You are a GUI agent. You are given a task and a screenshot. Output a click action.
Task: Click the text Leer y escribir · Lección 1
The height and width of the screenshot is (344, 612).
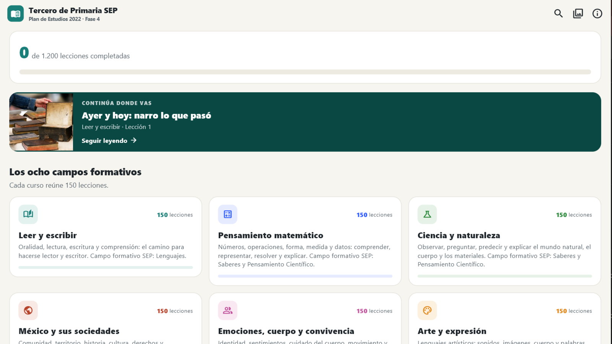coord(116,127)
